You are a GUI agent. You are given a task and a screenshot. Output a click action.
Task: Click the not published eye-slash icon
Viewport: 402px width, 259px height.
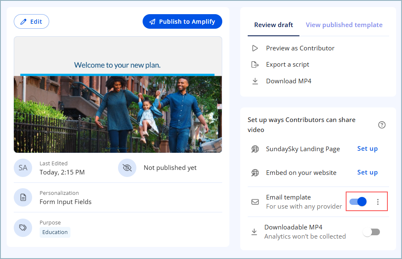[127, 168]
